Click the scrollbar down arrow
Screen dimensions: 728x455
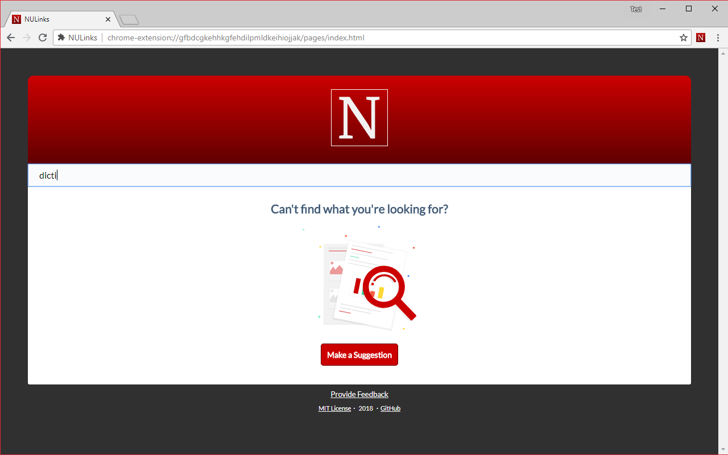(723, 450)
